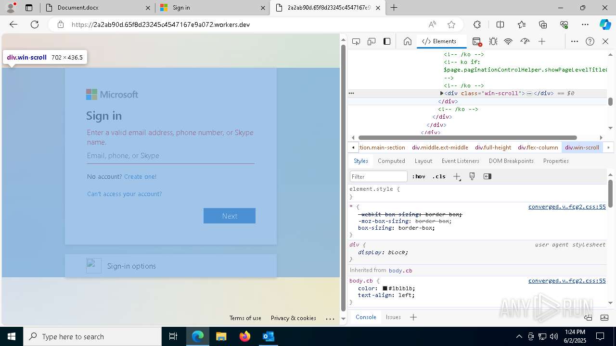Open the Console tool with error badge
The image size is (616, 346).
pos(477,41)
